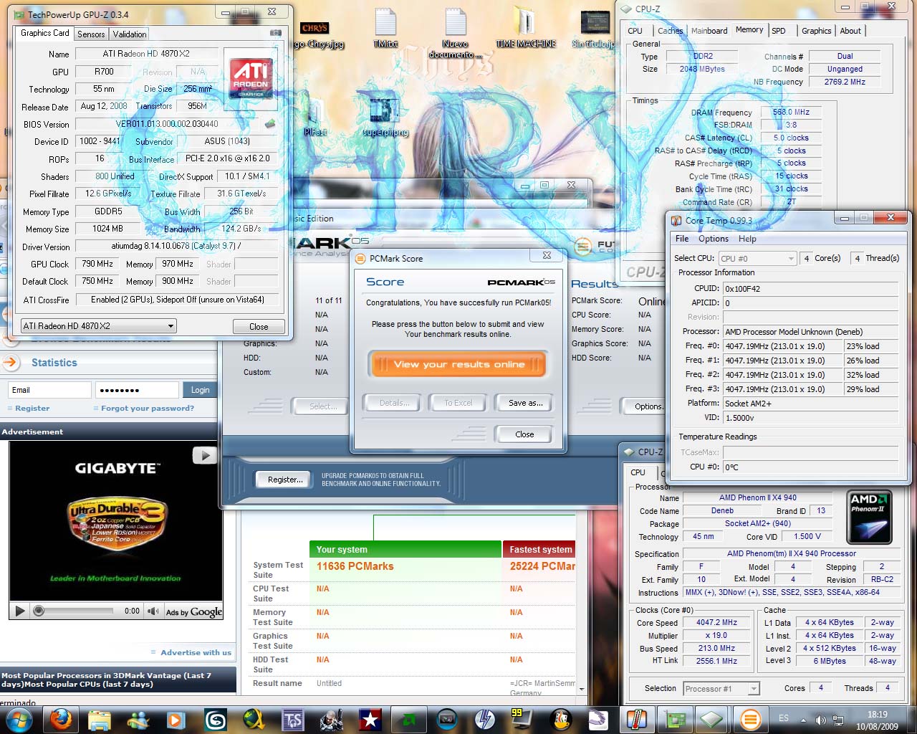Click the Ads by Google link
The height and width of the screenshot is (734, 917).
coord(194,612)
